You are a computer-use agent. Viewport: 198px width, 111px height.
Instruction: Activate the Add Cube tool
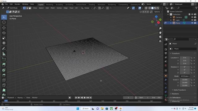(x=4, y=60)
